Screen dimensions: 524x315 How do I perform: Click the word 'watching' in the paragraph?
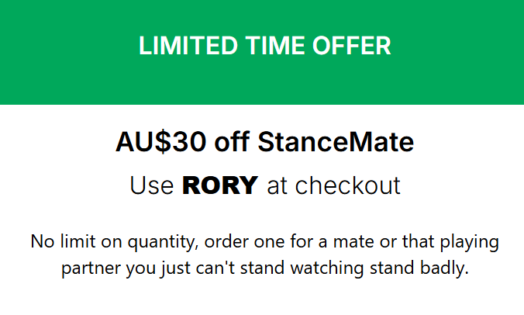pos(327,268)
